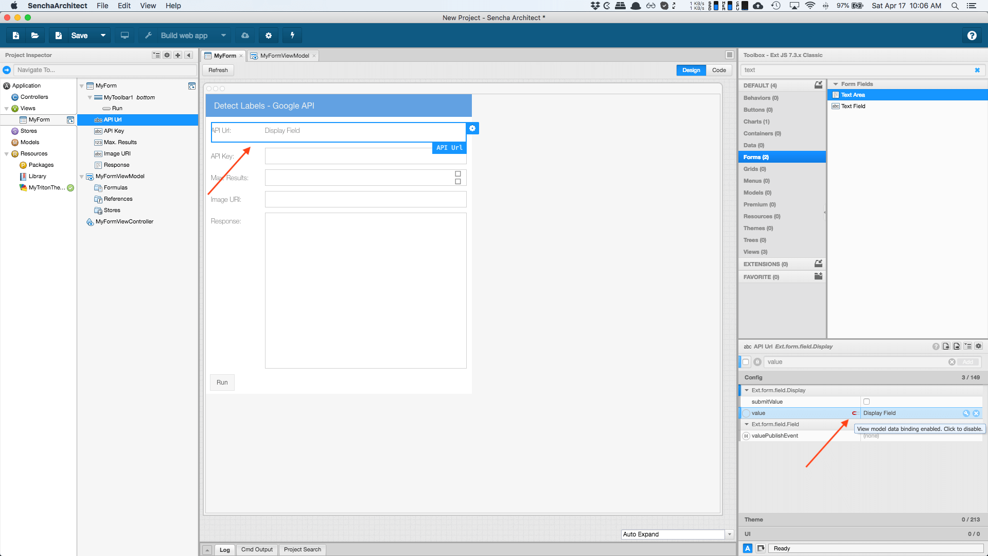Click the Preview monitor icon
Screen dimensions: 988x556
coord(125,36)
